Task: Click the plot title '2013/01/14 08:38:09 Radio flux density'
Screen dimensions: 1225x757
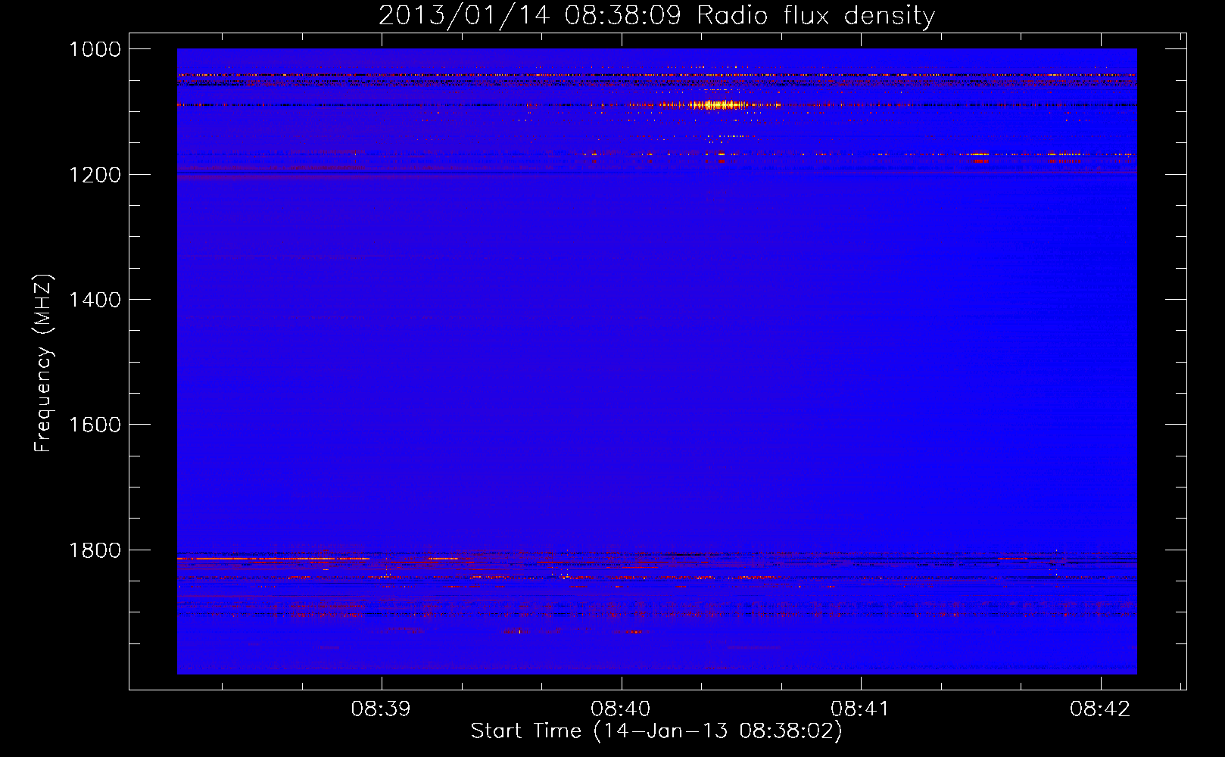Action: [x=656, y=16]
